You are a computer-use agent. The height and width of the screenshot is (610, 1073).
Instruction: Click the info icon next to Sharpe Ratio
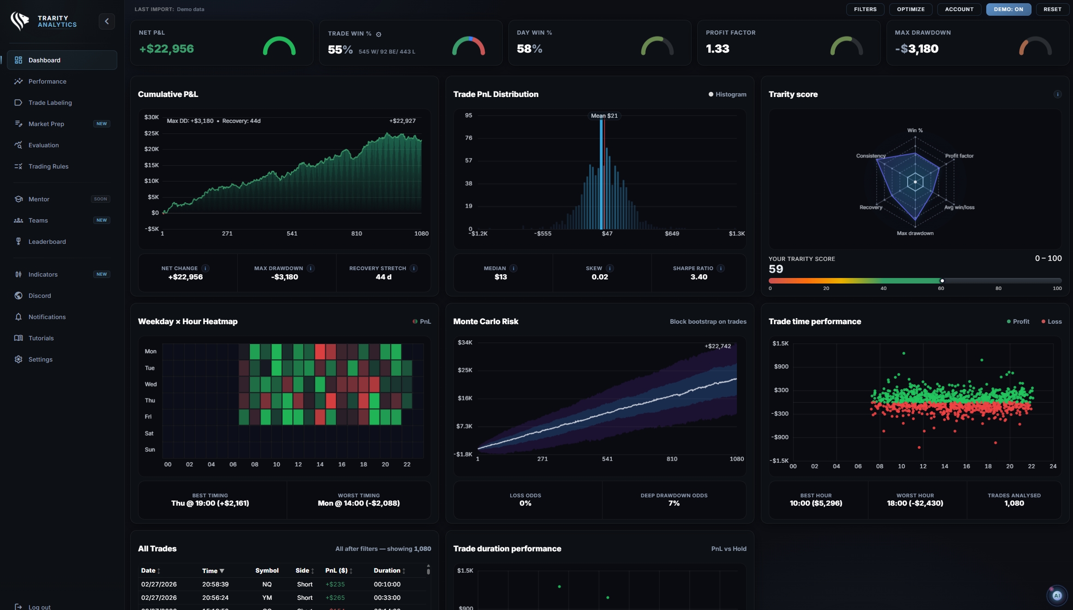click(720, 268)
